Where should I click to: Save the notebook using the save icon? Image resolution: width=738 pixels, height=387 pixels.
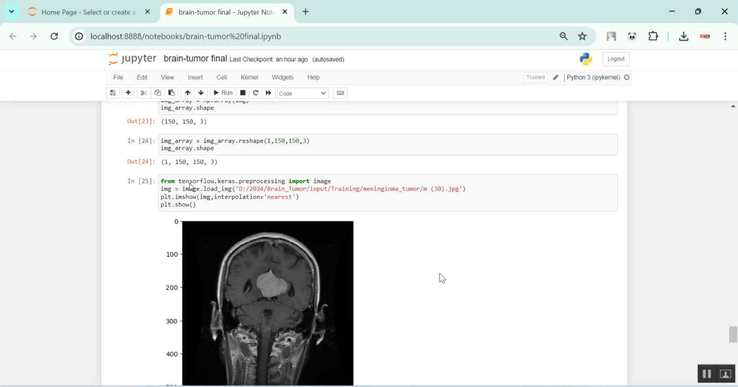[113, 93]
